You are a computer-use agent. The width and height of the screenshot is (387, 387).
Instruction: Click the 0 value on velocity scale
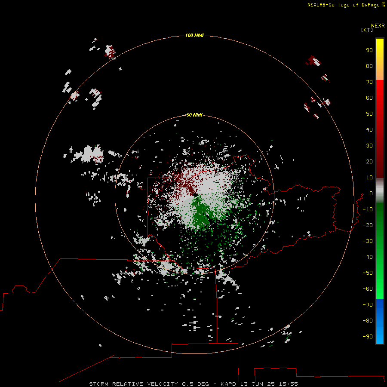coord(371,193)
